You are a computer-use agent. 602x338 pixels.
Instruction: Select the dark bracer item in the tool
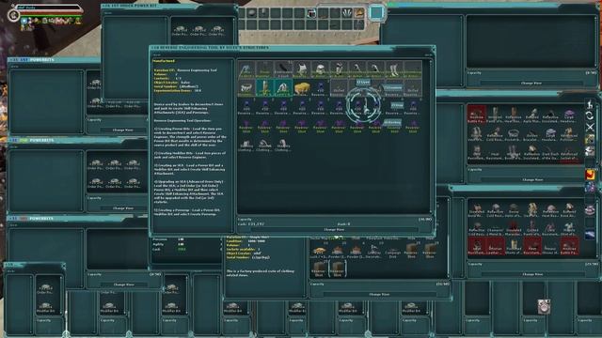[x=283, y=69]
